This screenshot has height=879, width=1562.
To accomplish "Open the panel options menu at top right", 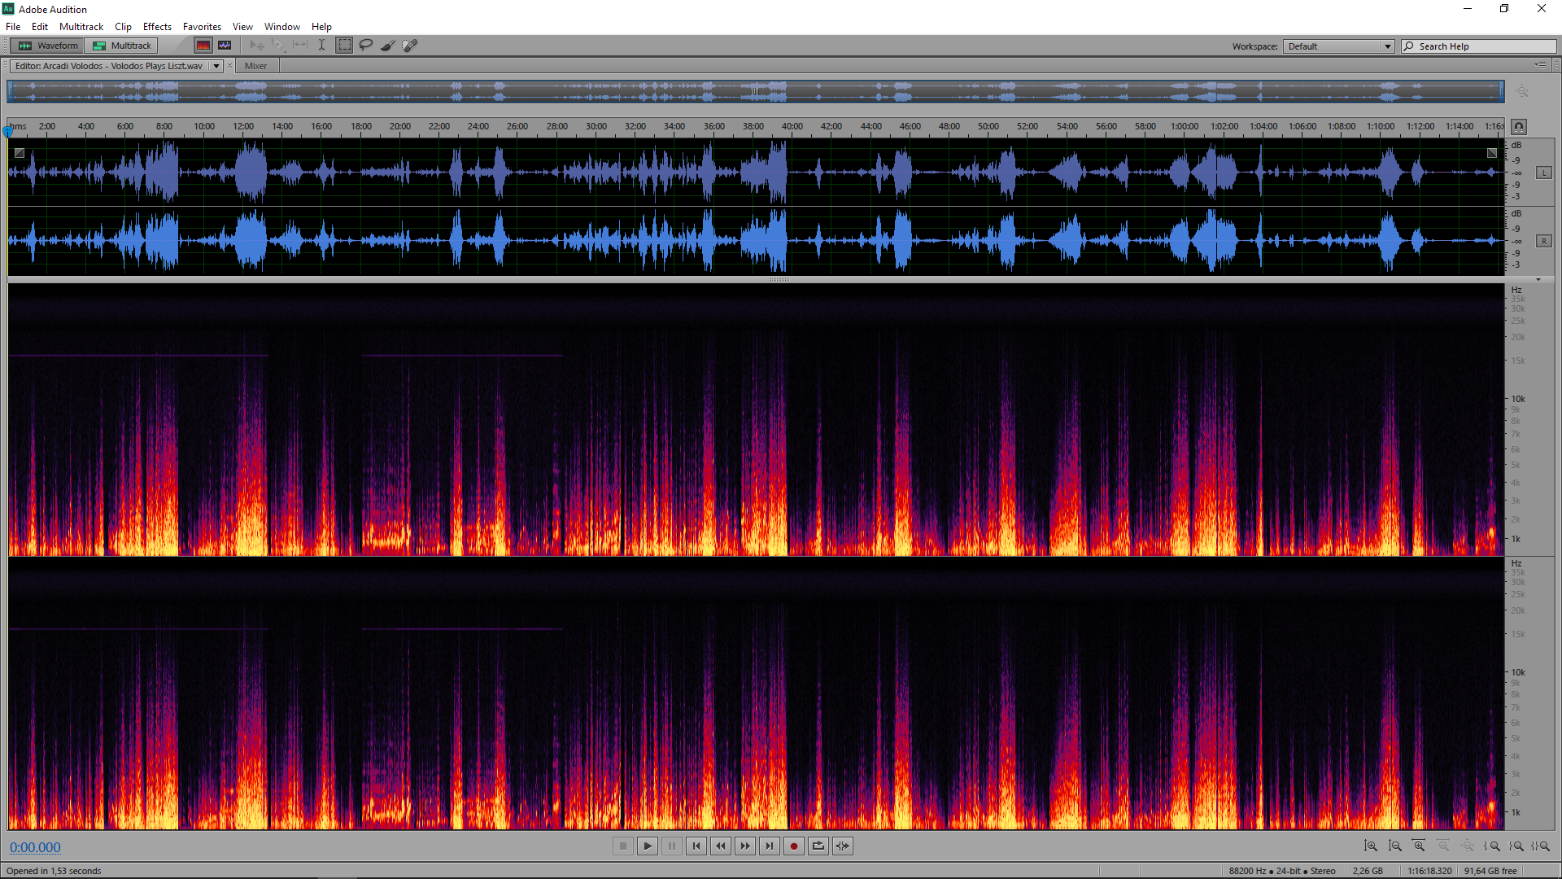I will pos(1540,65).
